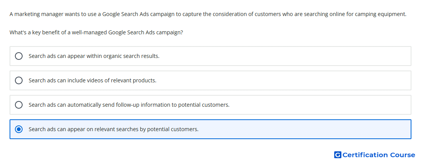Click text 'Search ads can appear within organic search results'
The height and width of the screenshot is (162, 421).
(x=94, y=56)
